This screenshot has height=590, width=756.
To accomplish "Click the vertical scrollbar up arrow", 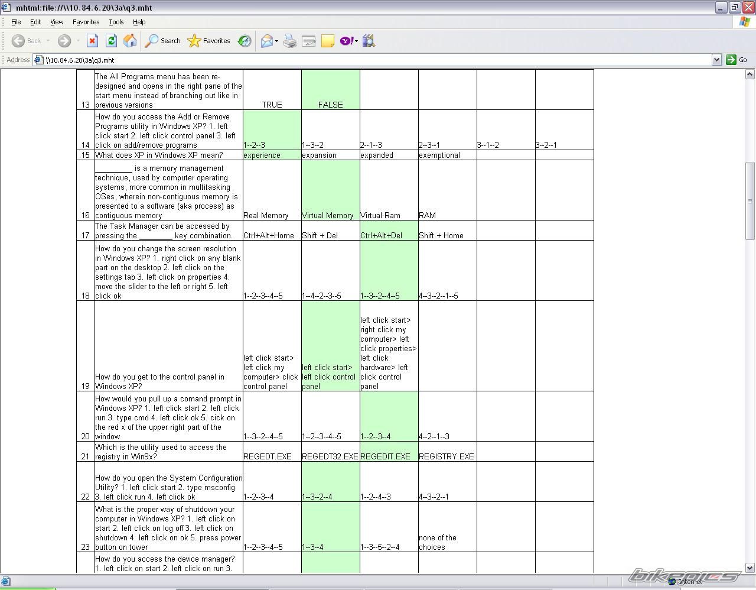I will (x=750, y=74).
